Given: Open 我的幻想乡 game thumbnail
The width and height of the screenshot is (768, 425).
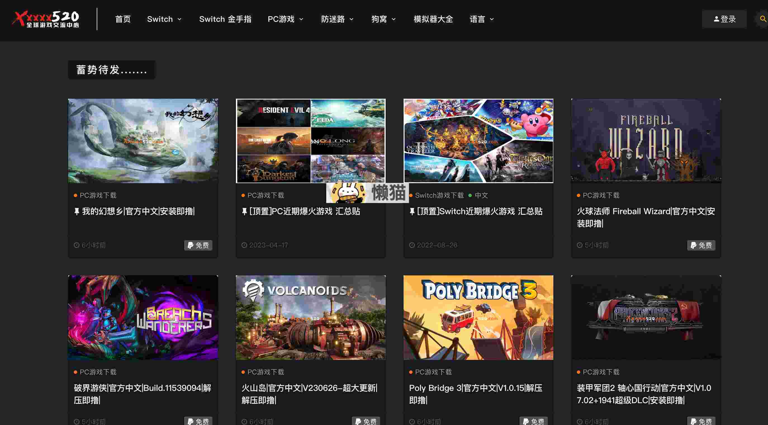Looking at the screenshot, I should (143, 141).
